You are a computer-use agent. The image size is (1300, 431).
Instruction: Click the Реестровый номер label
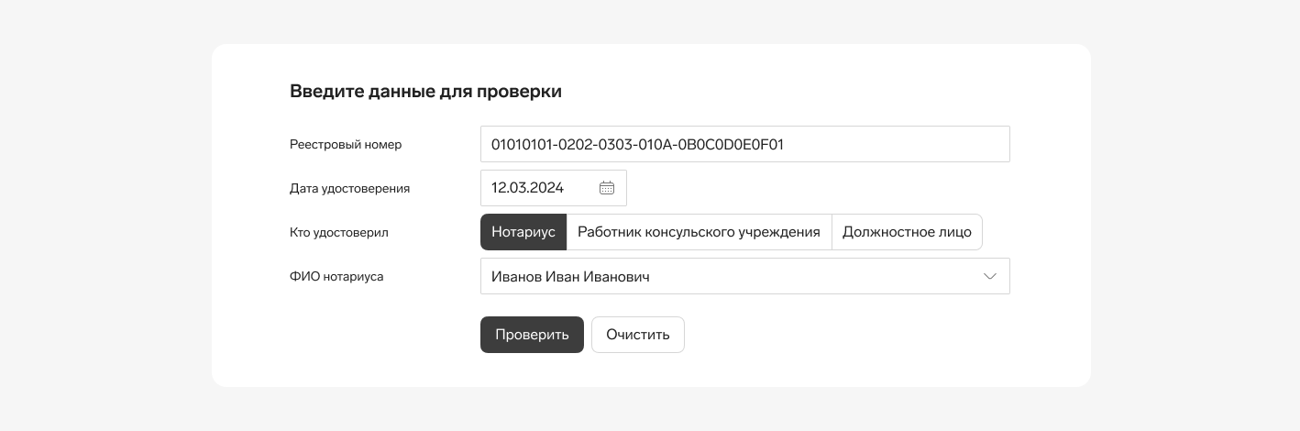point(346,144)
